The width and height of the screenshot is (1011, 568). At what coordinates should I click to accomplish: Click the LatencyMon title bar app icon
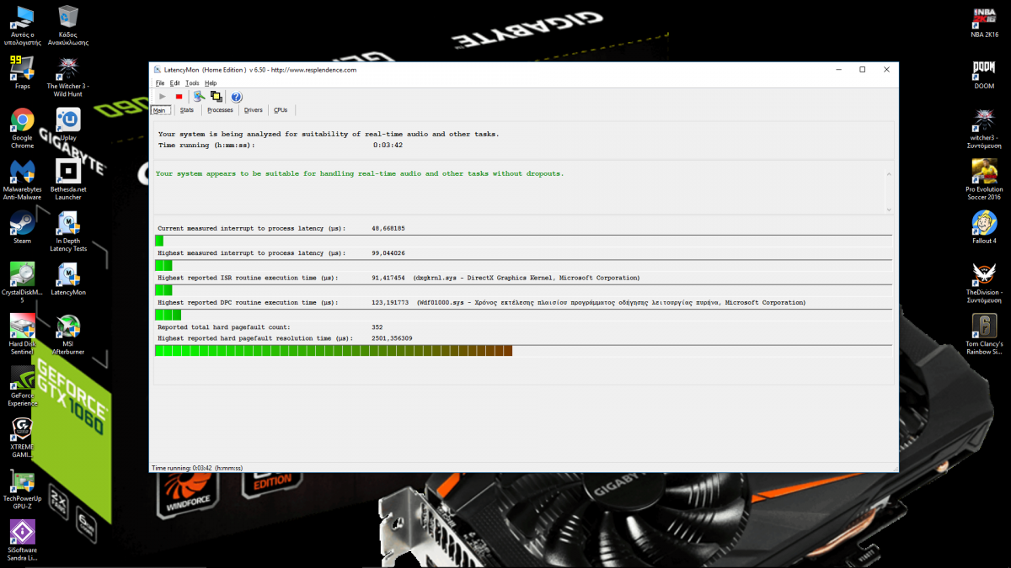pyautogui.click(x=158, y=70)
